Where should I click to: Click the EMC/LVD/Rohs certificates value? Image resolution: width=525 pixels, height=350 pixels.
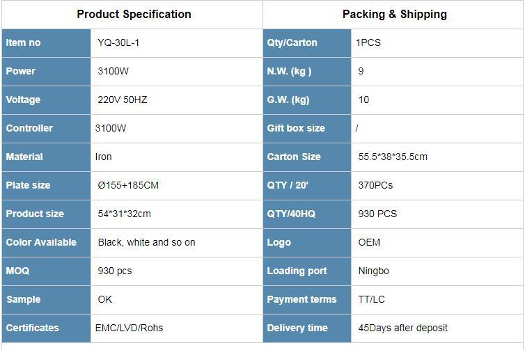[129, 328]
